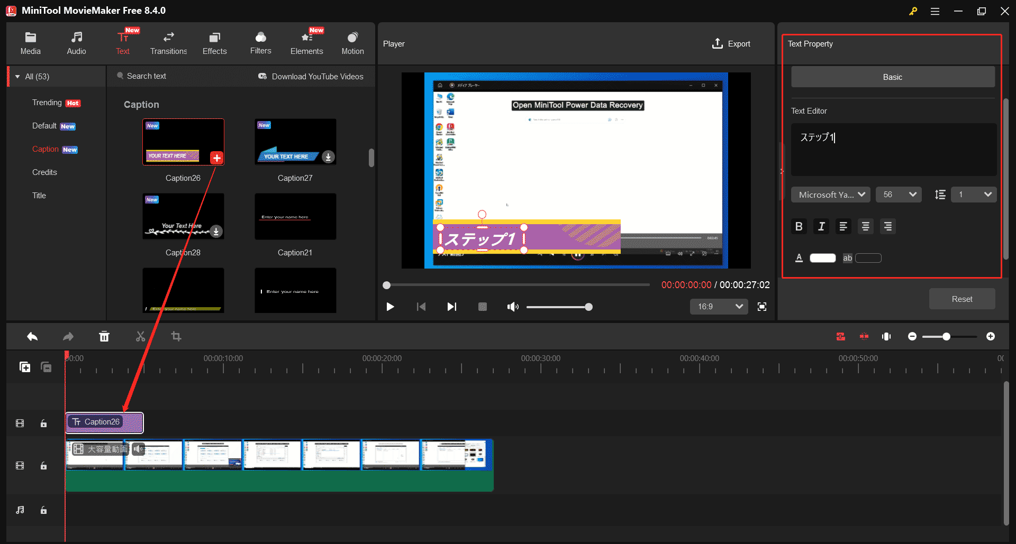Toggle bold formatting in Text Editor

[x=799, y=226]
